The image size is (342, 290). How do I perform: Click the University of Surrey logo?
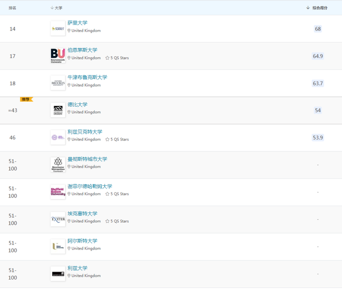(58, 29)
